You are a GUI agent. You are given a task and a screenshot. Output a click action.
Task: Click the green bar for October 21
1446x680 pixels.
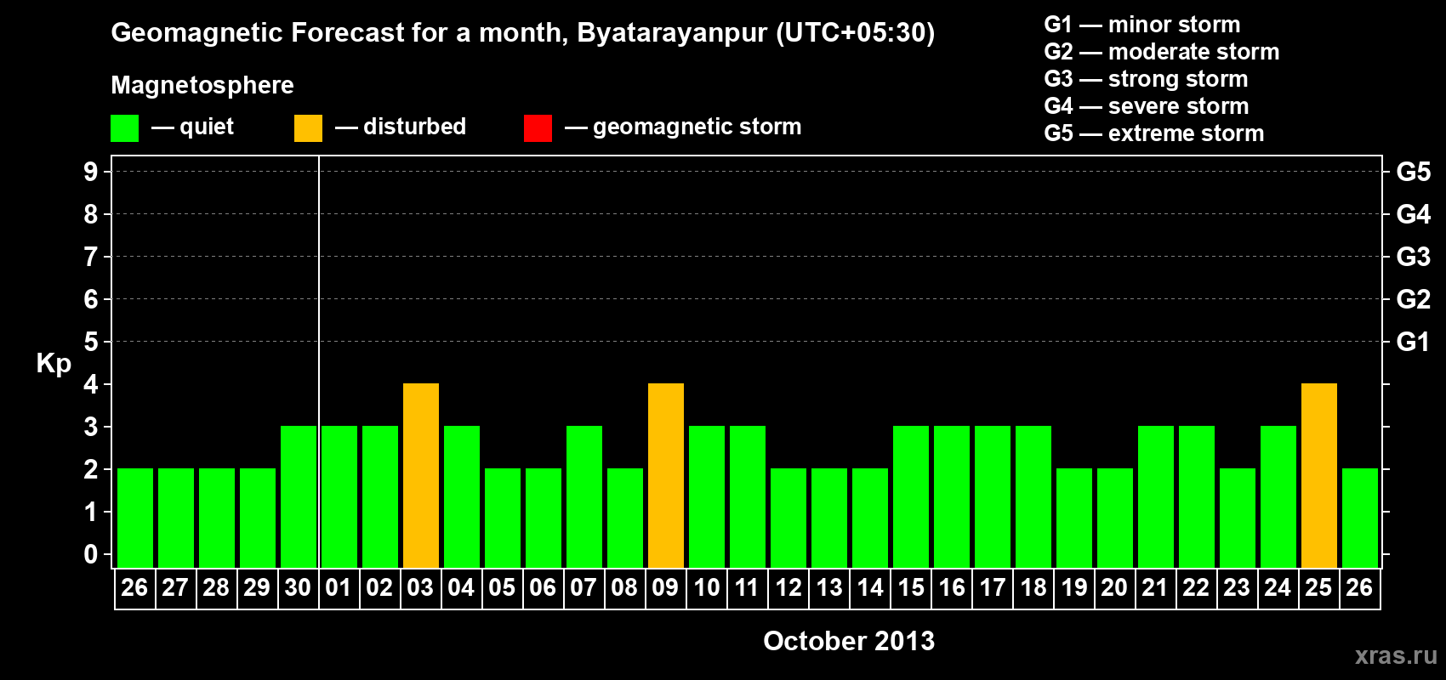[1156, 497]
